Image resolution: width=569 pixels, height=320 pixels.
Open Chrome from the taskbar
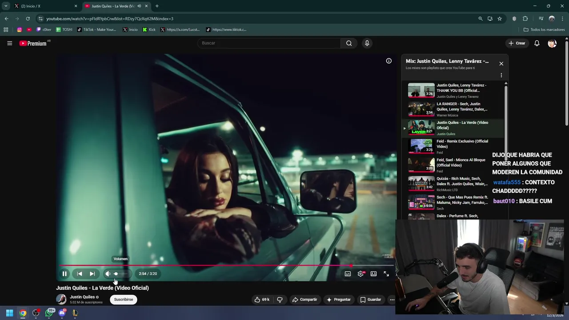coord(23,313)
